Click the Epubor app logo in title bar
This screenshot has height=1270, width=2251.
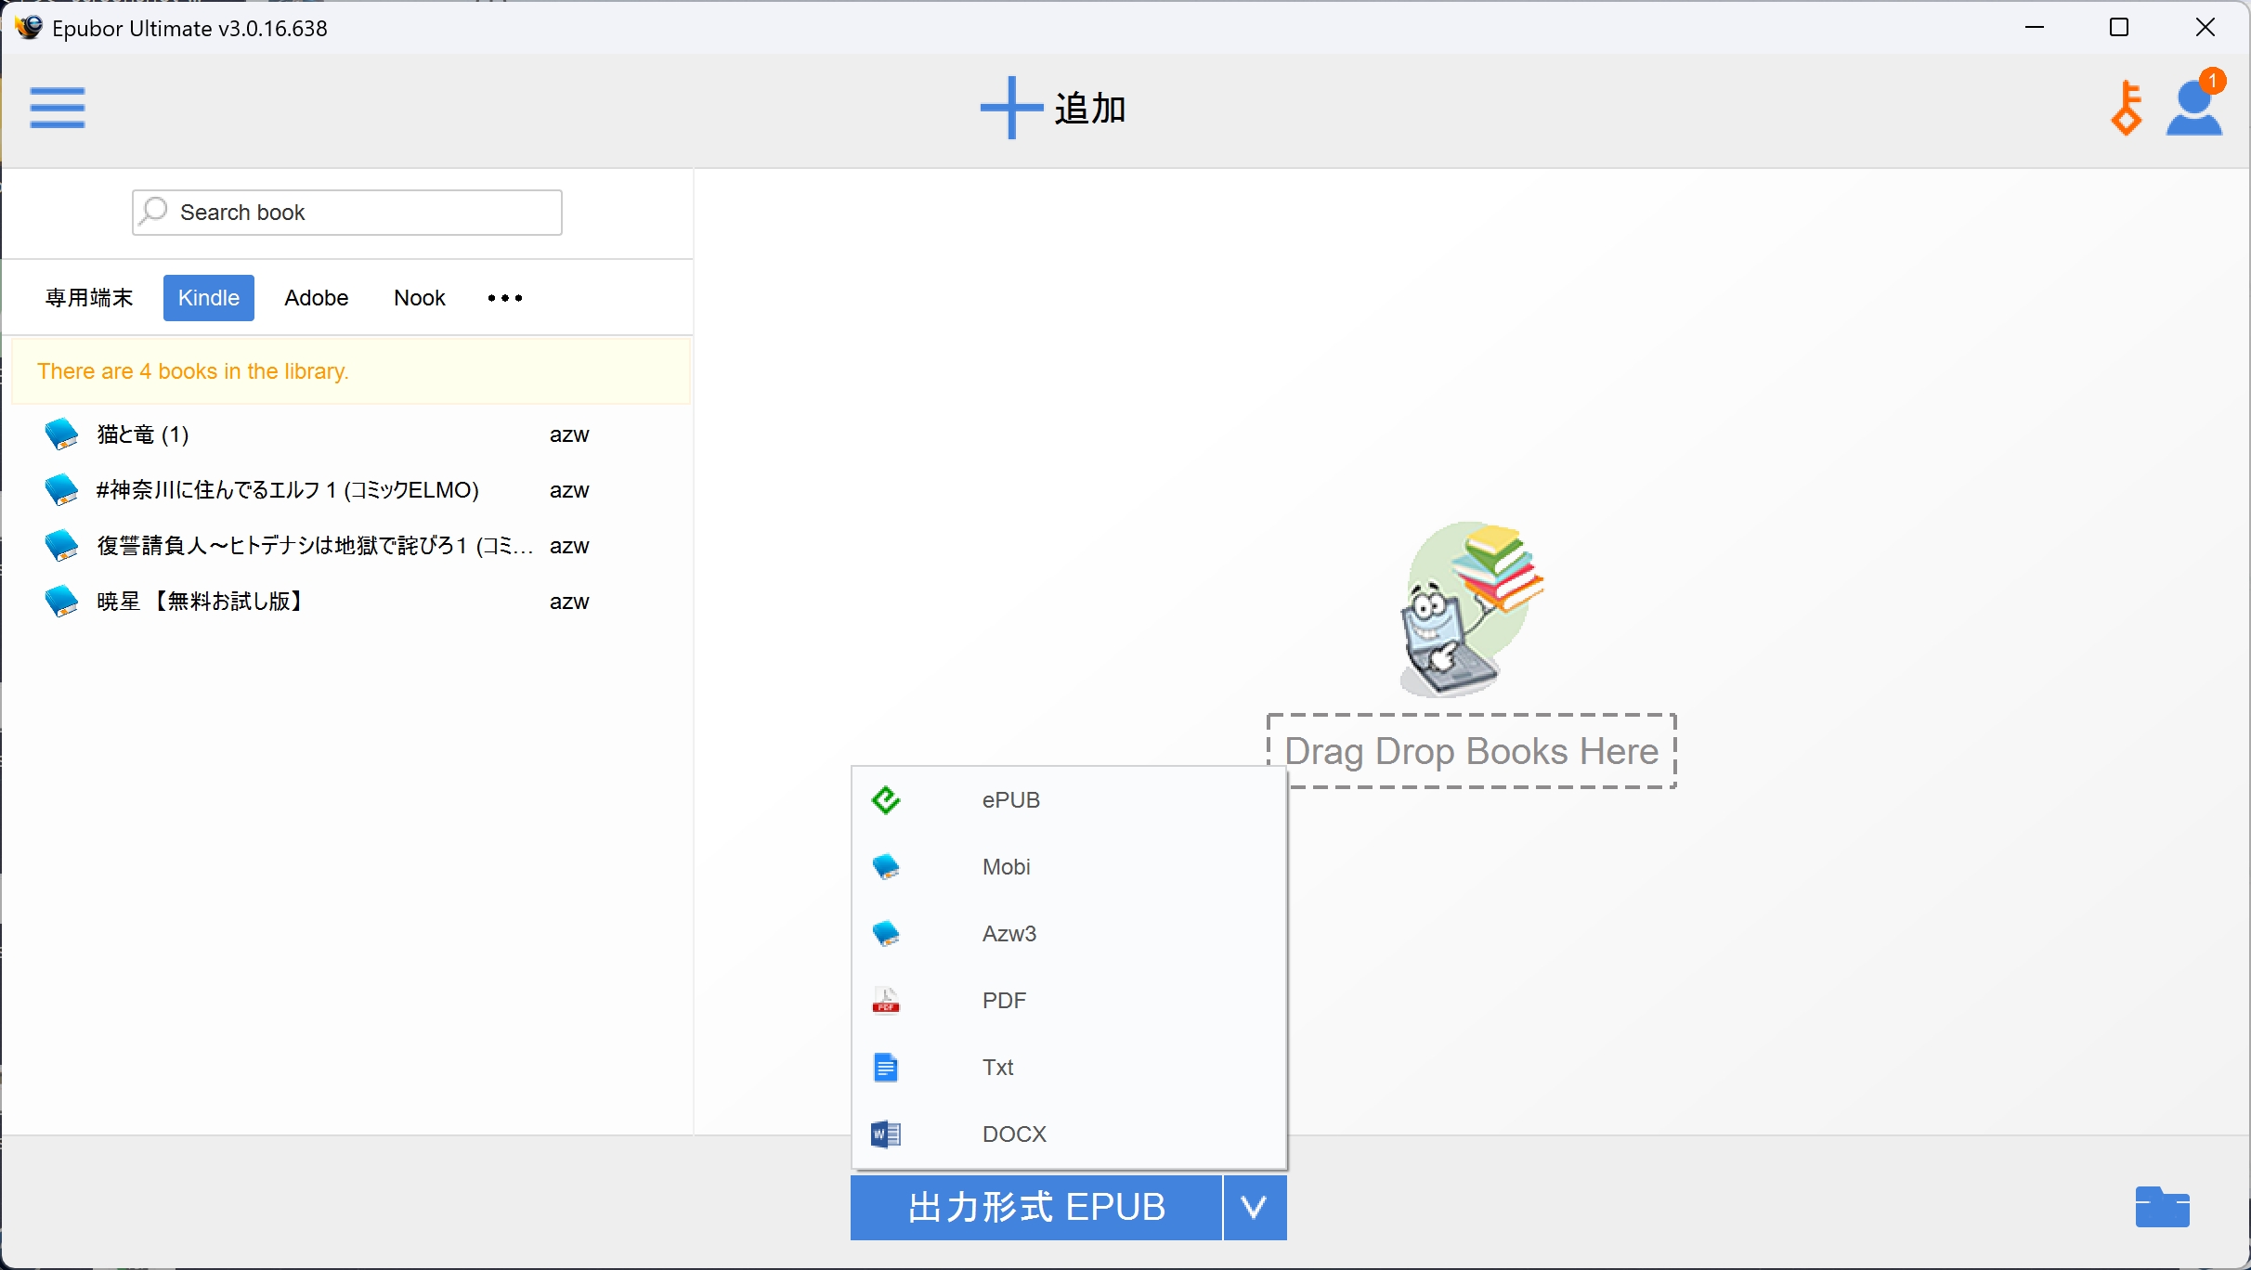tap(29, 27)
